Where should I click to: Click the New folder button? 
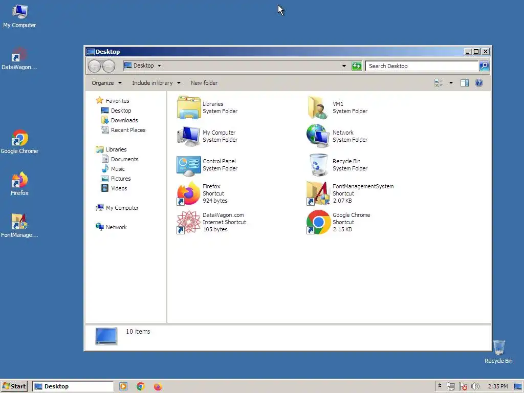[x=204, y=83]
